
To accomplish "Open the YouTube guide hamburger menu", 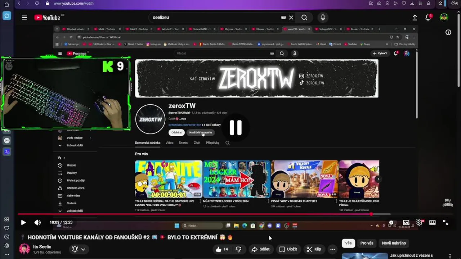I will (x=24, y=17).
